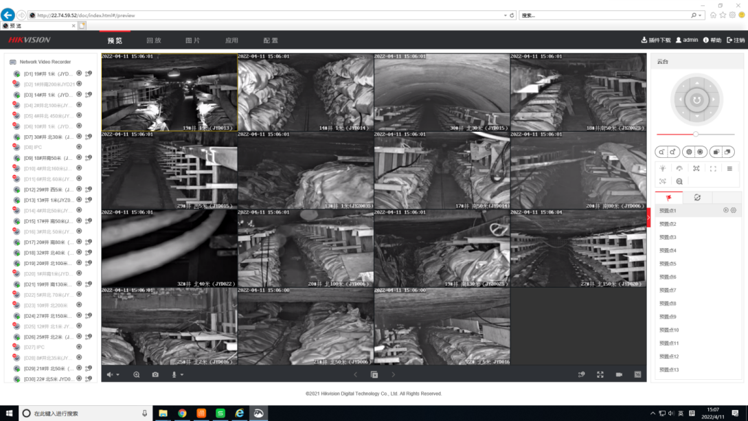
Task: Open the 图片 picture tab
Action: [x=193, y=41]
